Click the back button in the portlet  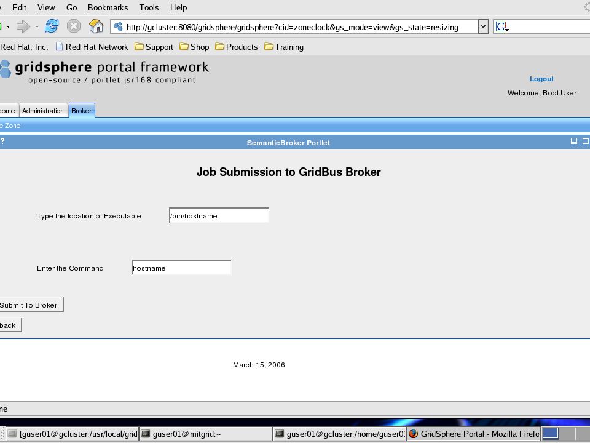(x=10, y=325)
